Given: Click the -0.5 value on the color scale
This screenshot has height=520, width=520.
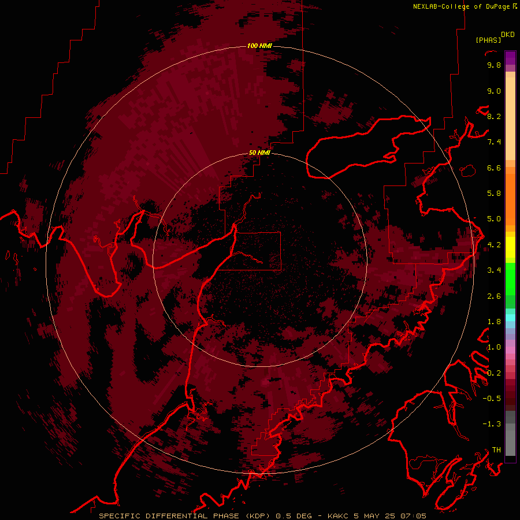Looking at the screenshot, I should [x=492, y=399].
